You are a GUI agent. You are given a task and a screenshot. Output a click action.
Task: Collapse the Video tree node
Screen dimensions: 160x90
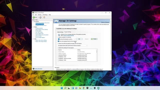point(33,39)
